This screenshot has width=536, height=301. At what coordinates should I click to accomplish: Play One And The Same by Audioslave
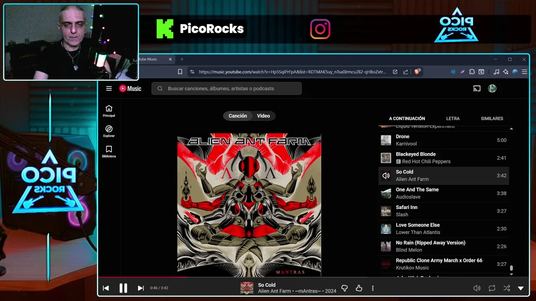(x=444, y=193)
